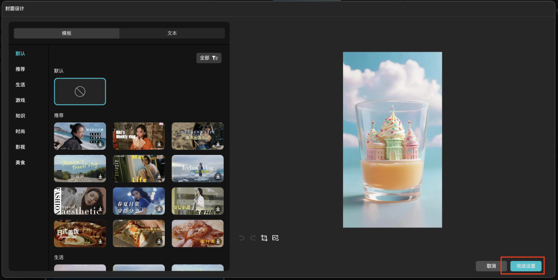The width and height of the screenshot is (558, 280).
Task: Click the replace cover image icon
Action: (x=275, y=238)
